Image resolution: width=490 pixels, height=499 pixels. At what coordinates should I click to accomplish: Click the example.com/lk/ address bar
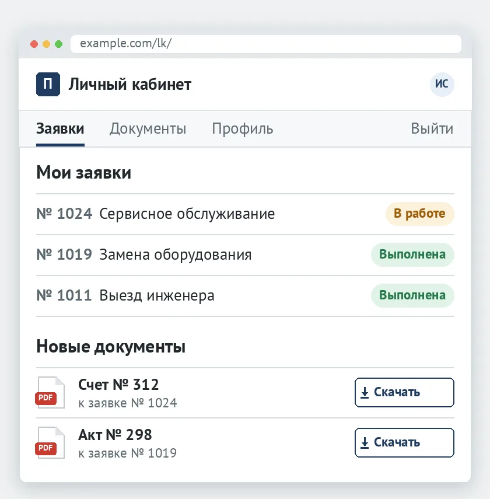coord(265,44)
